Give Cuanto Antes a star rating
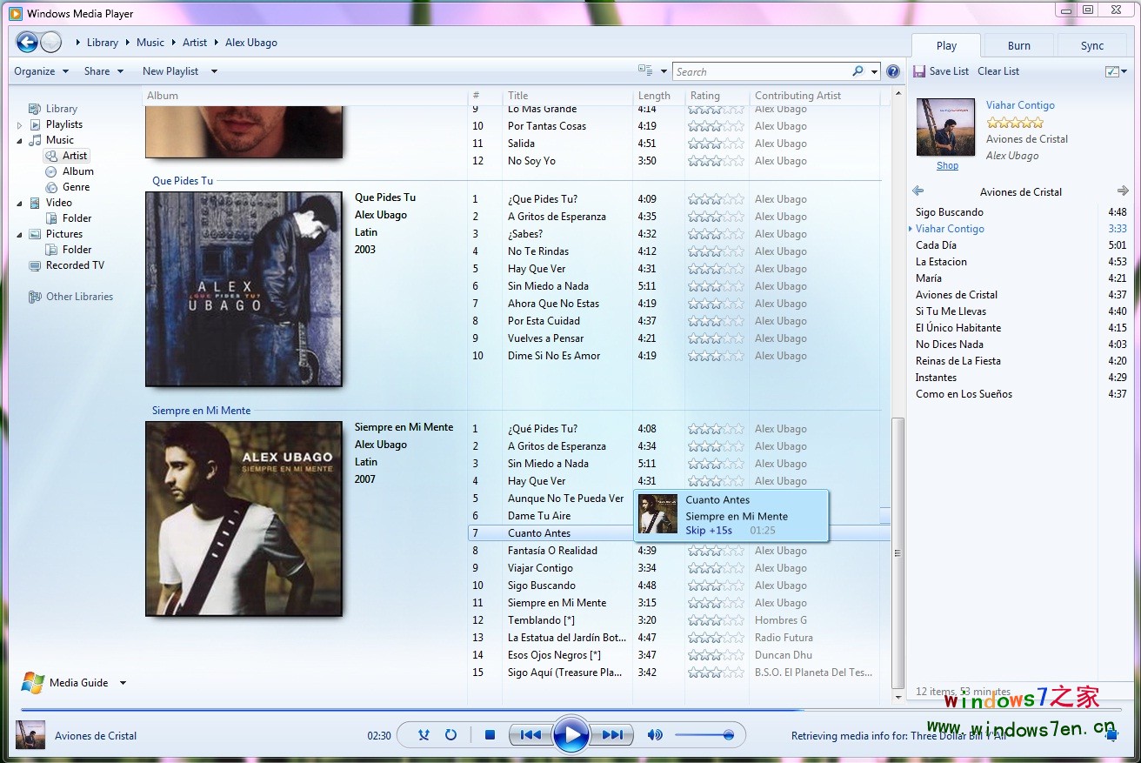The height and width of the screenshot is (763, 1141). click(713, 532)
